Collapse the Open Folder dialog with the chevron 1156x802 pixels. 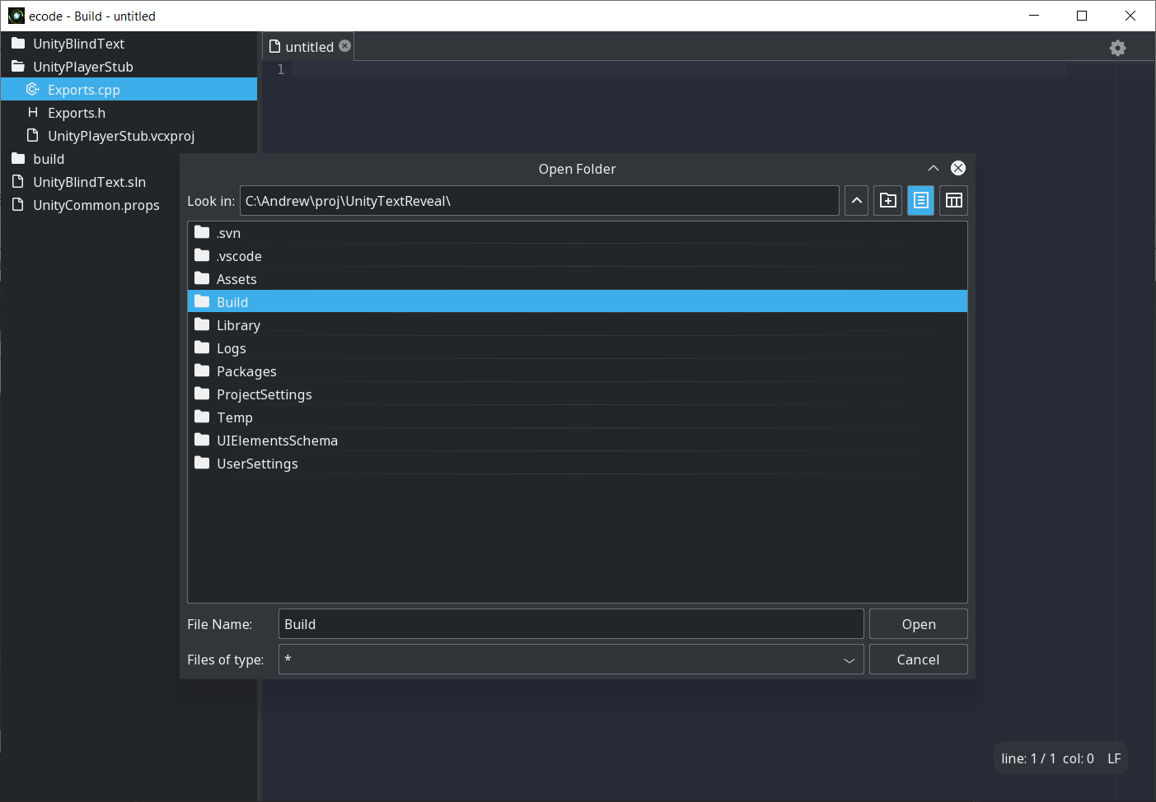coord(933,168)
